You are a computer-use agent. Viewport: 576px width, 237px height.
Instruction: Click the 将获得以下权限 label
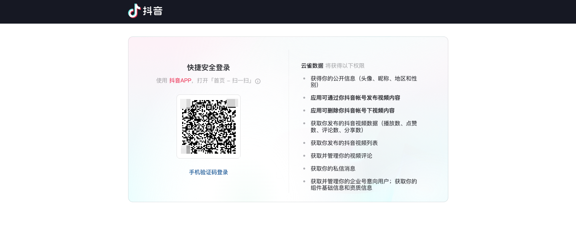point(345,66)
